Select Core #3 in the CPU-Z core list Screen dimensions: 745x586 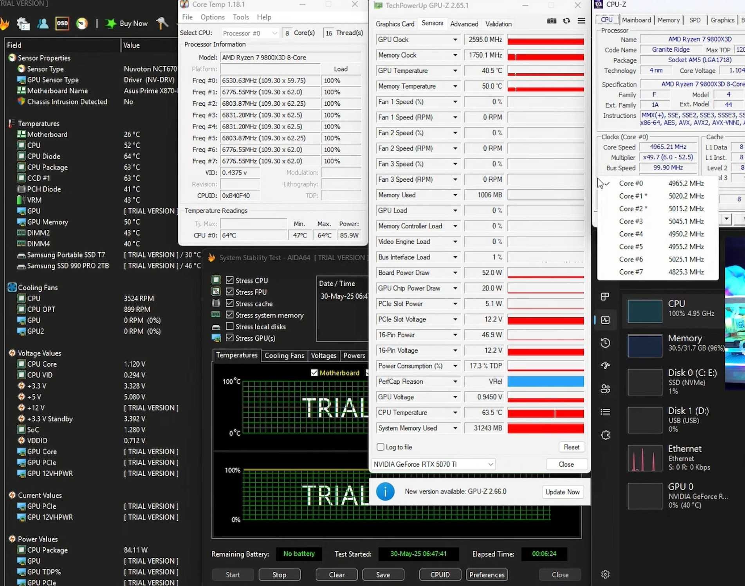658,221
